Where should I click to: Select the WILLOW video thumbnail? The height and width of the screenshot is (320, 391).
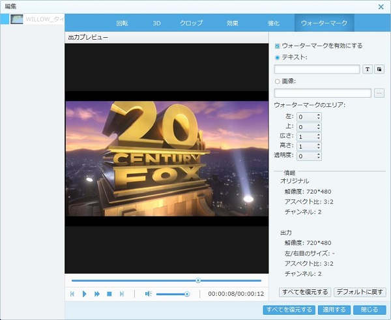point(17,19)
